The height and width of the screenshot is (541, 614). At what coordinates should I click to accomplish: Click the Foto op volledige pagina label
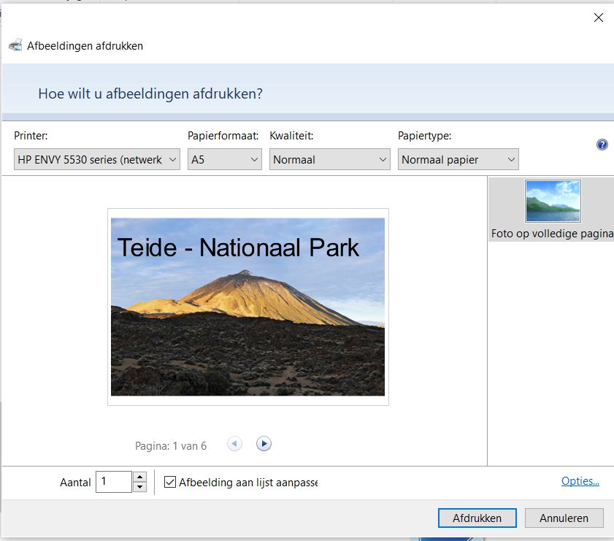pos(552,234)
